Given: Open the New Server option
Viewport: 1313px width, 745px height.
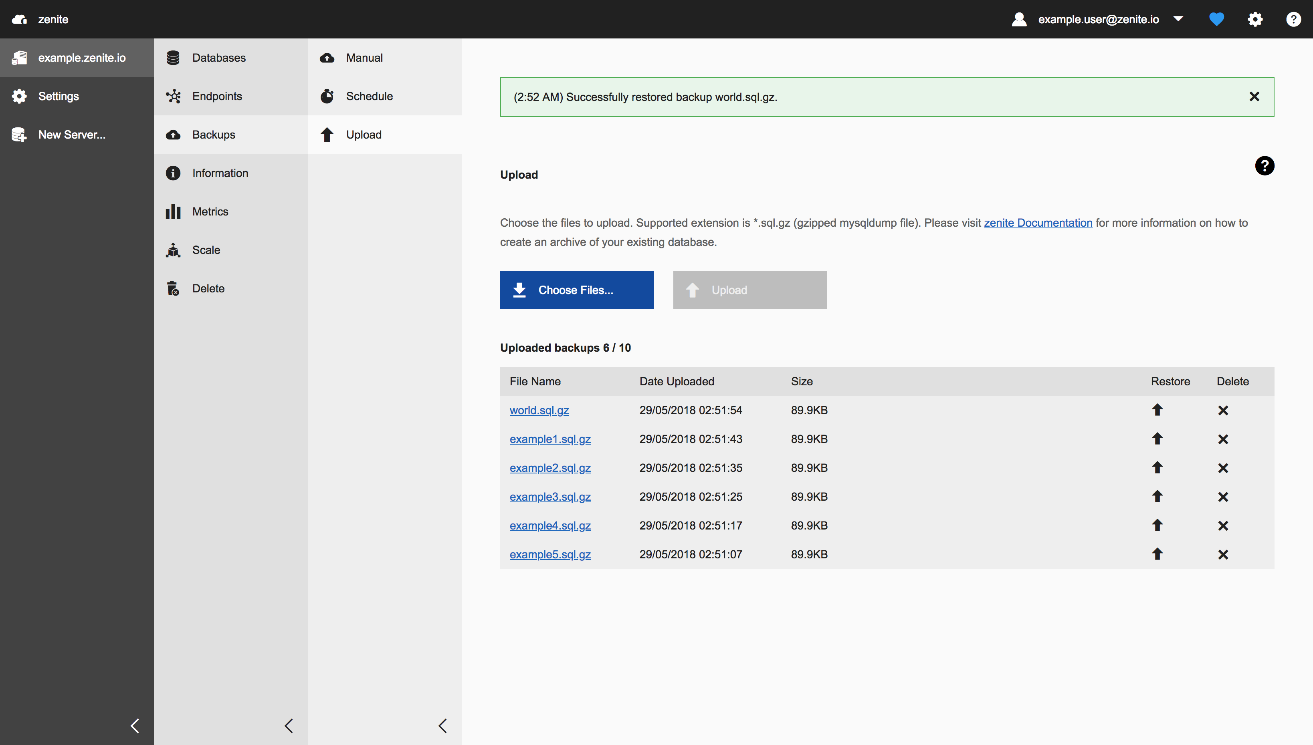Looking at the screenshot, I should pyautogui.click(x=72, y=135).
